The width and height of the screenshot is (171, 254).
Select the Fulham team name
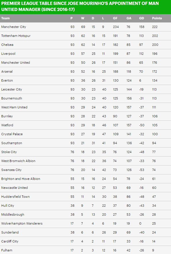pos(7,250)
